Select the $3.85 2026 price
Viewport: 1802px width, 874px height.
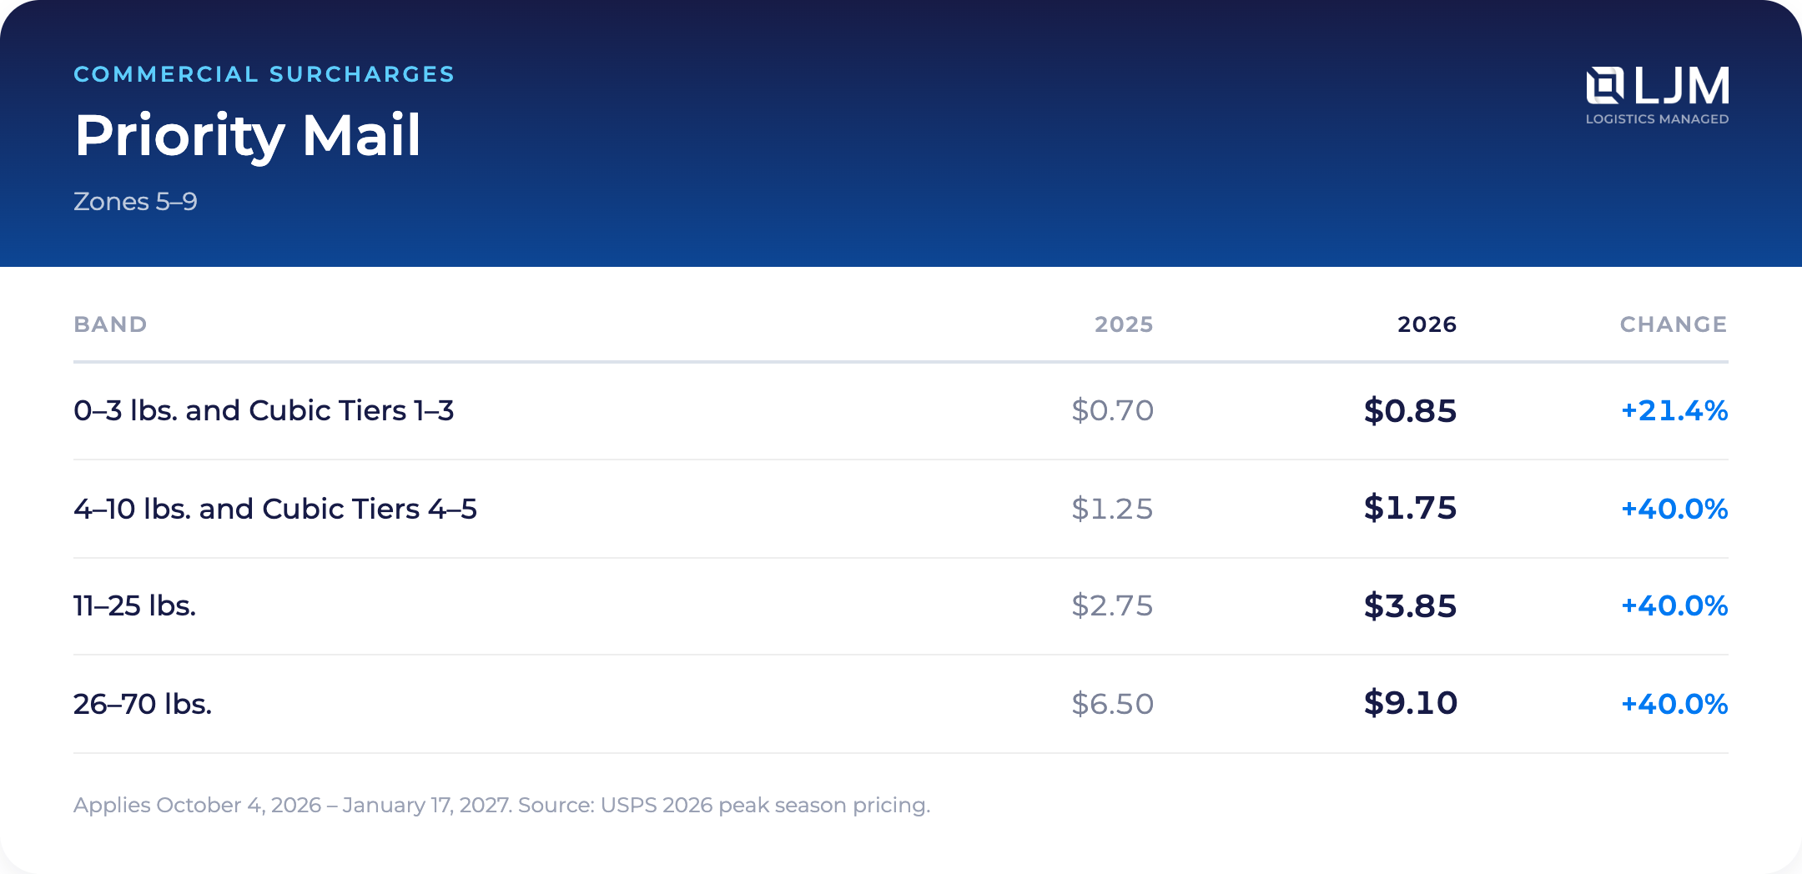(x=1410, y=606)
